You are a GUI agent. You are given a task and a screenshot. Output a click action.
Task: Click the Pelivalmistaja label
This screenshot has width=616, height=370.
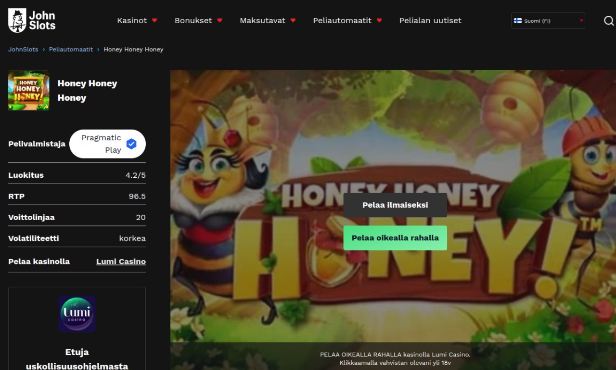point(37,144)
